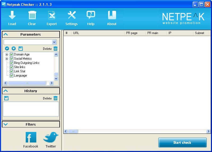This screenshot has width=212, height=152.
Task: Click parameters list horizontal scrollbar thumb
Action: [27, 83]
